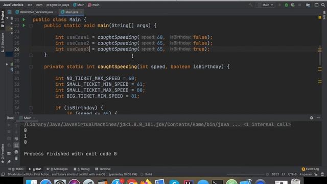Click the stop square in the top toolbar
This screenshot has width=327, height=184.
click(x=300, y=5)
